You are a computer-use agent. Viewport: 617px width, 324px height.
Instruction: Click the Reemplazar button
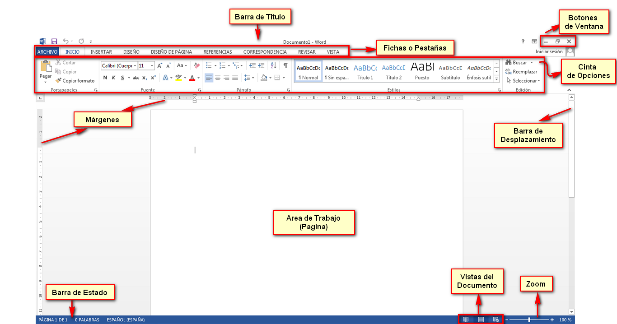pos(521,72)
